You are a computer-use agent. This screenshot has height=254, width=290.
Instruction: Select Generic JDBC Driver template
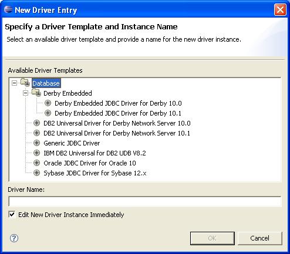pyautogui.click(x=72, y=143)
